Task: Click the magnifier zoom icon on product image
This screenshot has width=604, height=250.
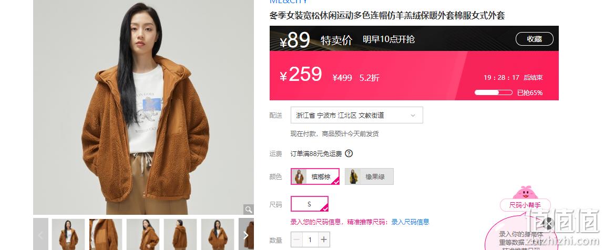Action: (x=249, y=210)
